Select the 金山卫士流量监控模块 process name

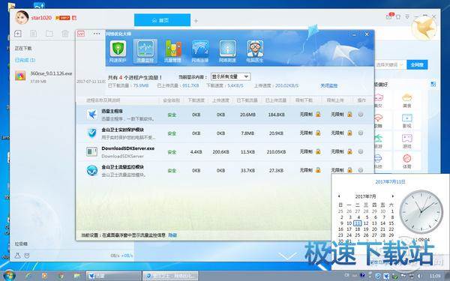click(x=123, y=167)
